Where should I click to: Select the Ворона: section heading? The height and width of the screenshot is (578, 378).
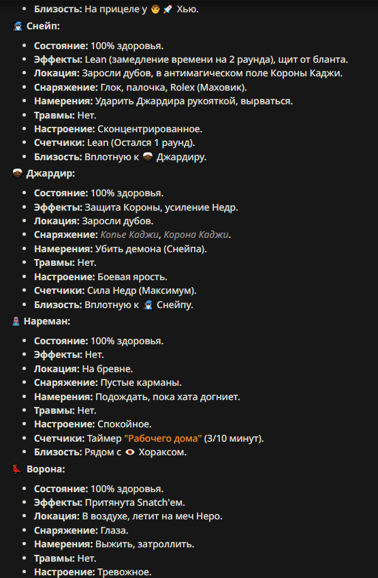point(46,469)
